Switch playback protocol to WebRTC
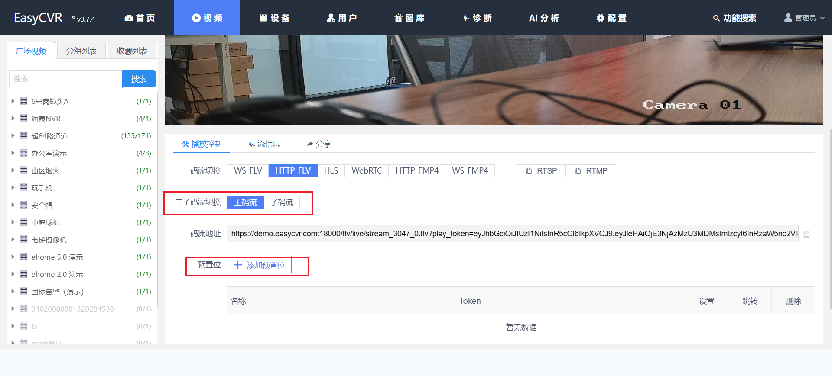The image size is (832, 376). click(367, 171)
